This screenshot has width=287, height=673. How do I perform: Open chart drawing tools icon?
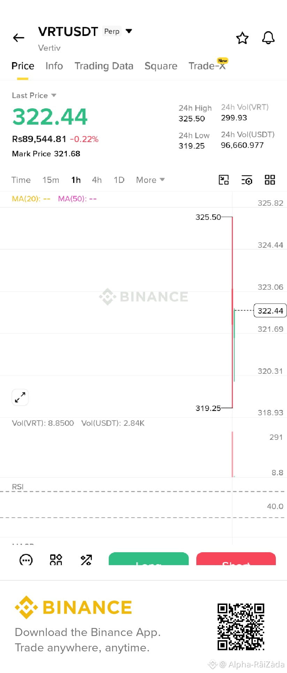(x=224, y=180)
